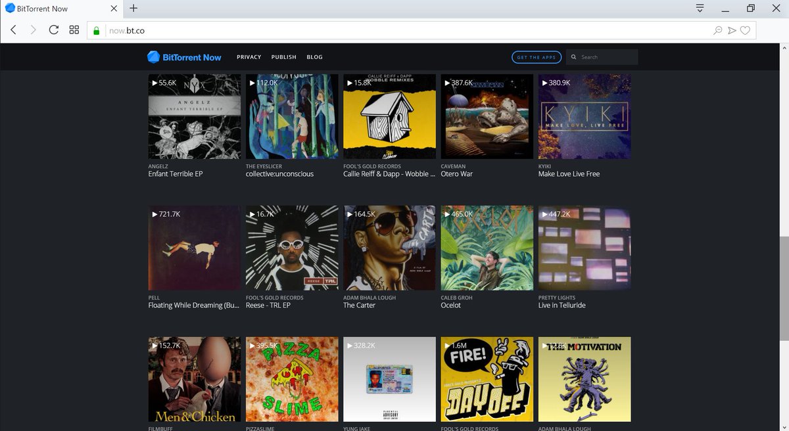Open the Live in Telluride link
789x431 pixels.
562,306
